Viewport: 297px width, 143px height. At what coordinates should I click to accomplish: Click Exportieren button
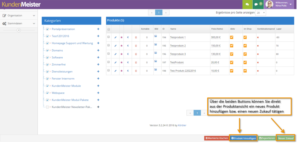pos(267,138)
